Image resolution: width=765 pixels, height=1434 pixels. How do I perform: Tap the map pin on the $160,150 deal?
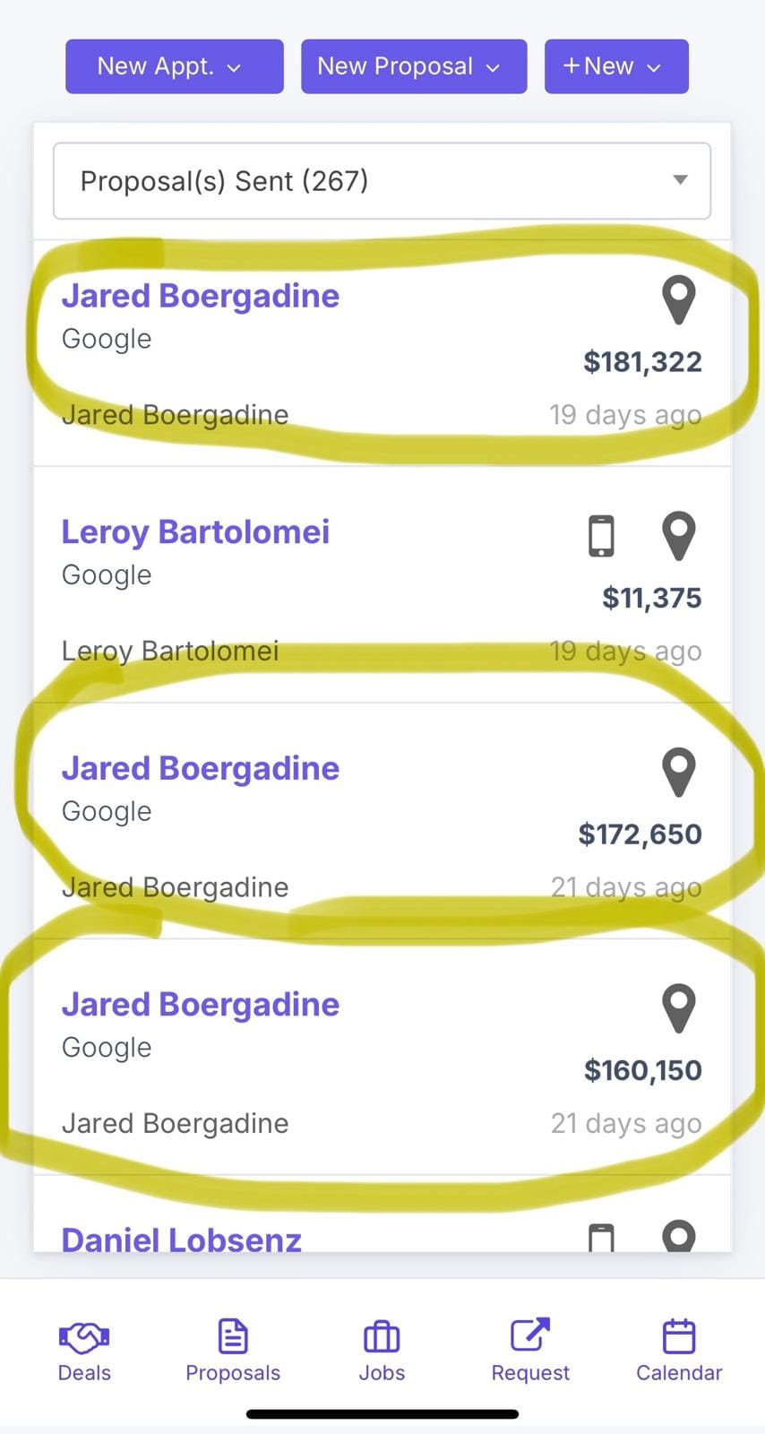[679, 1008]
